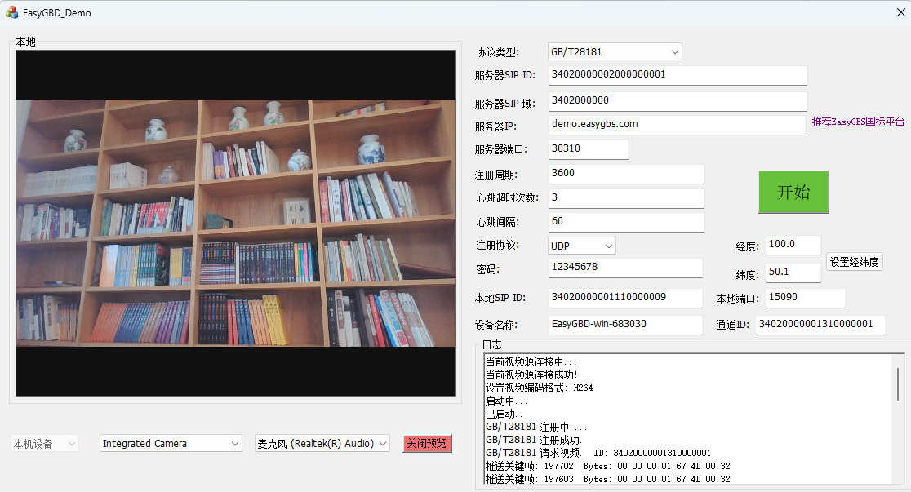The image size is (911, 492).
Task: Click the 服务器IP demo.easygbs.com field
Action: click(677, 125)
